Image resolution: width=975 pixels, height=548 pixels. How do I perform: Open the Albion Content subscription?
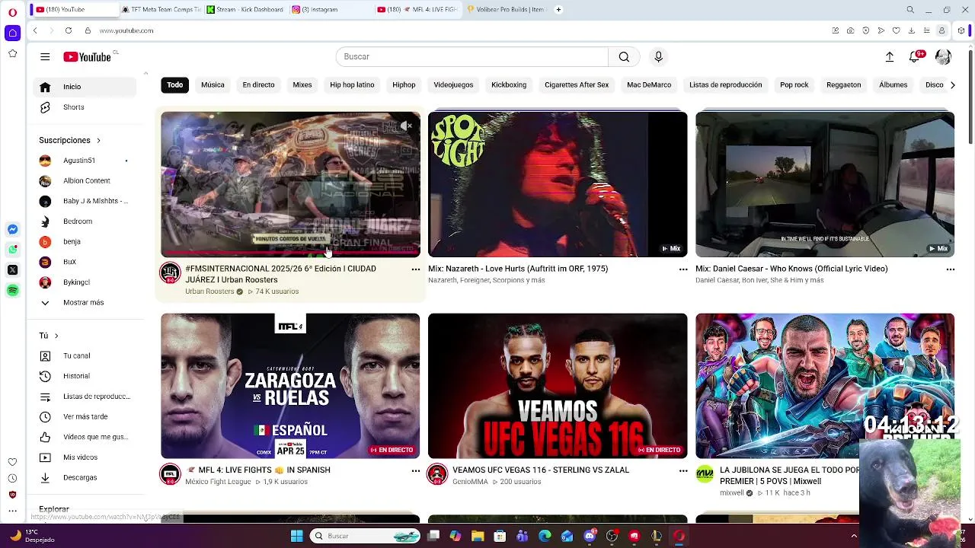coord(85,181)
